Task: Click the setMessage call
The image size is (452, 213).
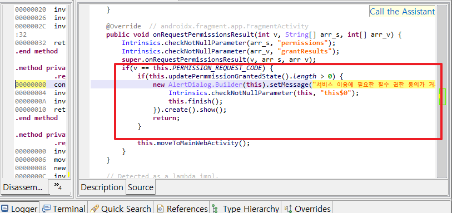Action: pos(289,85)
